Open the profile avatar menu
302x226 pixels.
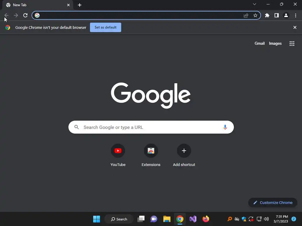[286, 15]
